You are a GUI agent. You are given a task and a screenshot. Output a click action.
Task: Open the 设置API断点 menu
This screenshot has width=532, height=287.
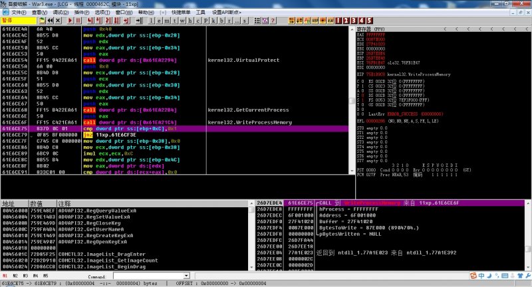coord(226,12)
